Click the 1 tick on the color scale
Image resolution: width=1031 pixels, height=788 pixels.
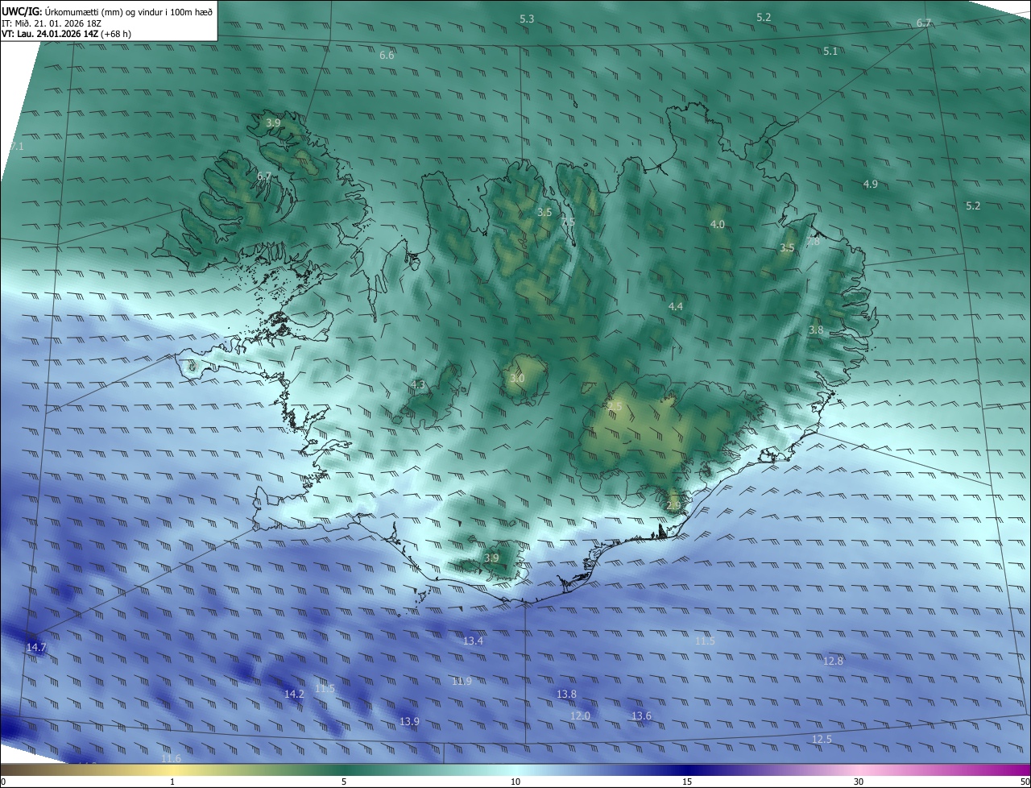172,782
